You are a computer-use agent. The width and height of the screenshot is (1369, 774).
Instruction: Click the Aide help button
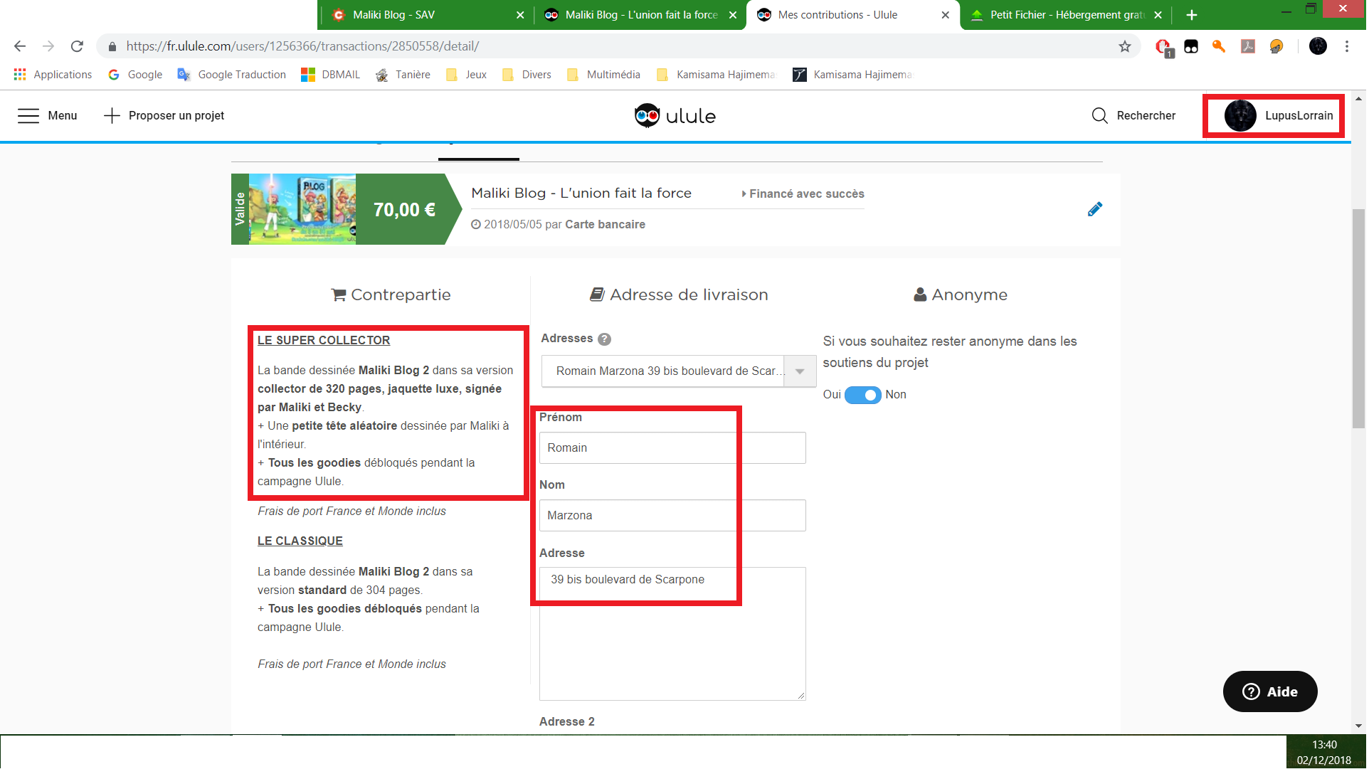point(1272,693)
